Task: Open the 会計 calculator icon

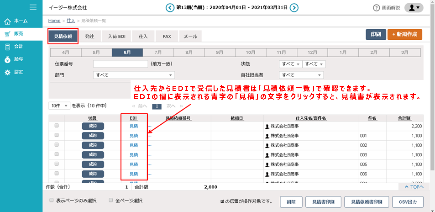Action: coord(7,47)
